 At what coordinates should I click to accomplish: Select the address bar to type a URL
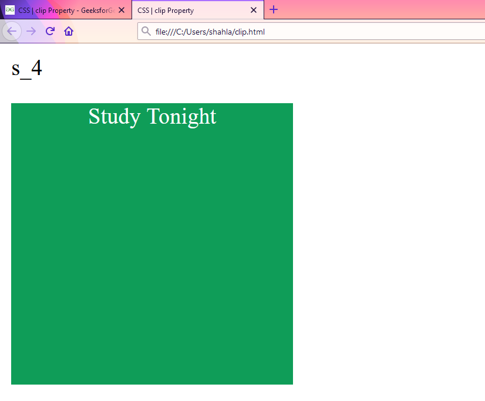(x=294, y=31)
